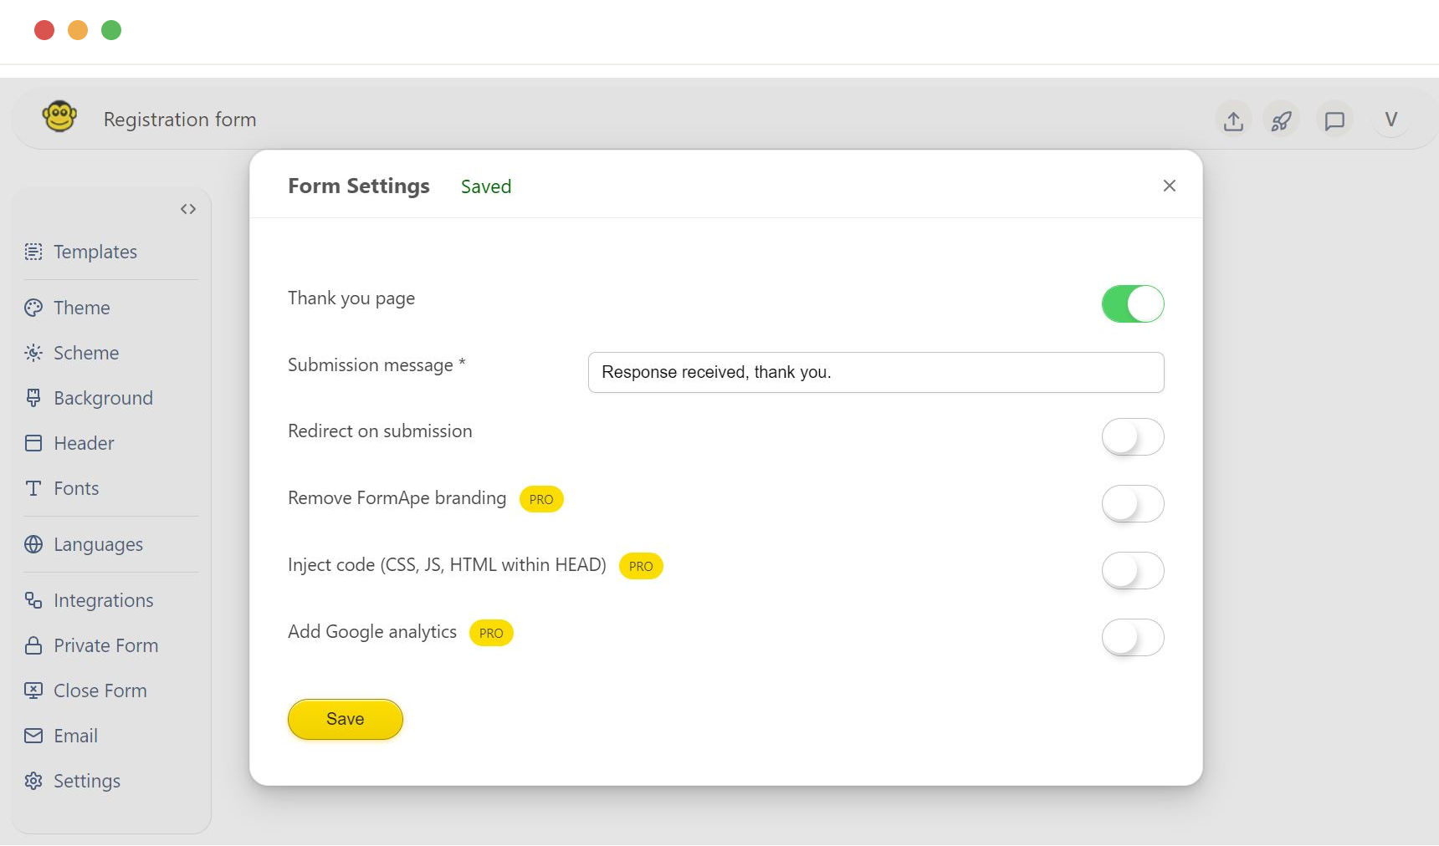Screen dimensions: 1439x846
Task: Click the Close Form screen icon
Action: pyautogui.click(x=33, y=691)
